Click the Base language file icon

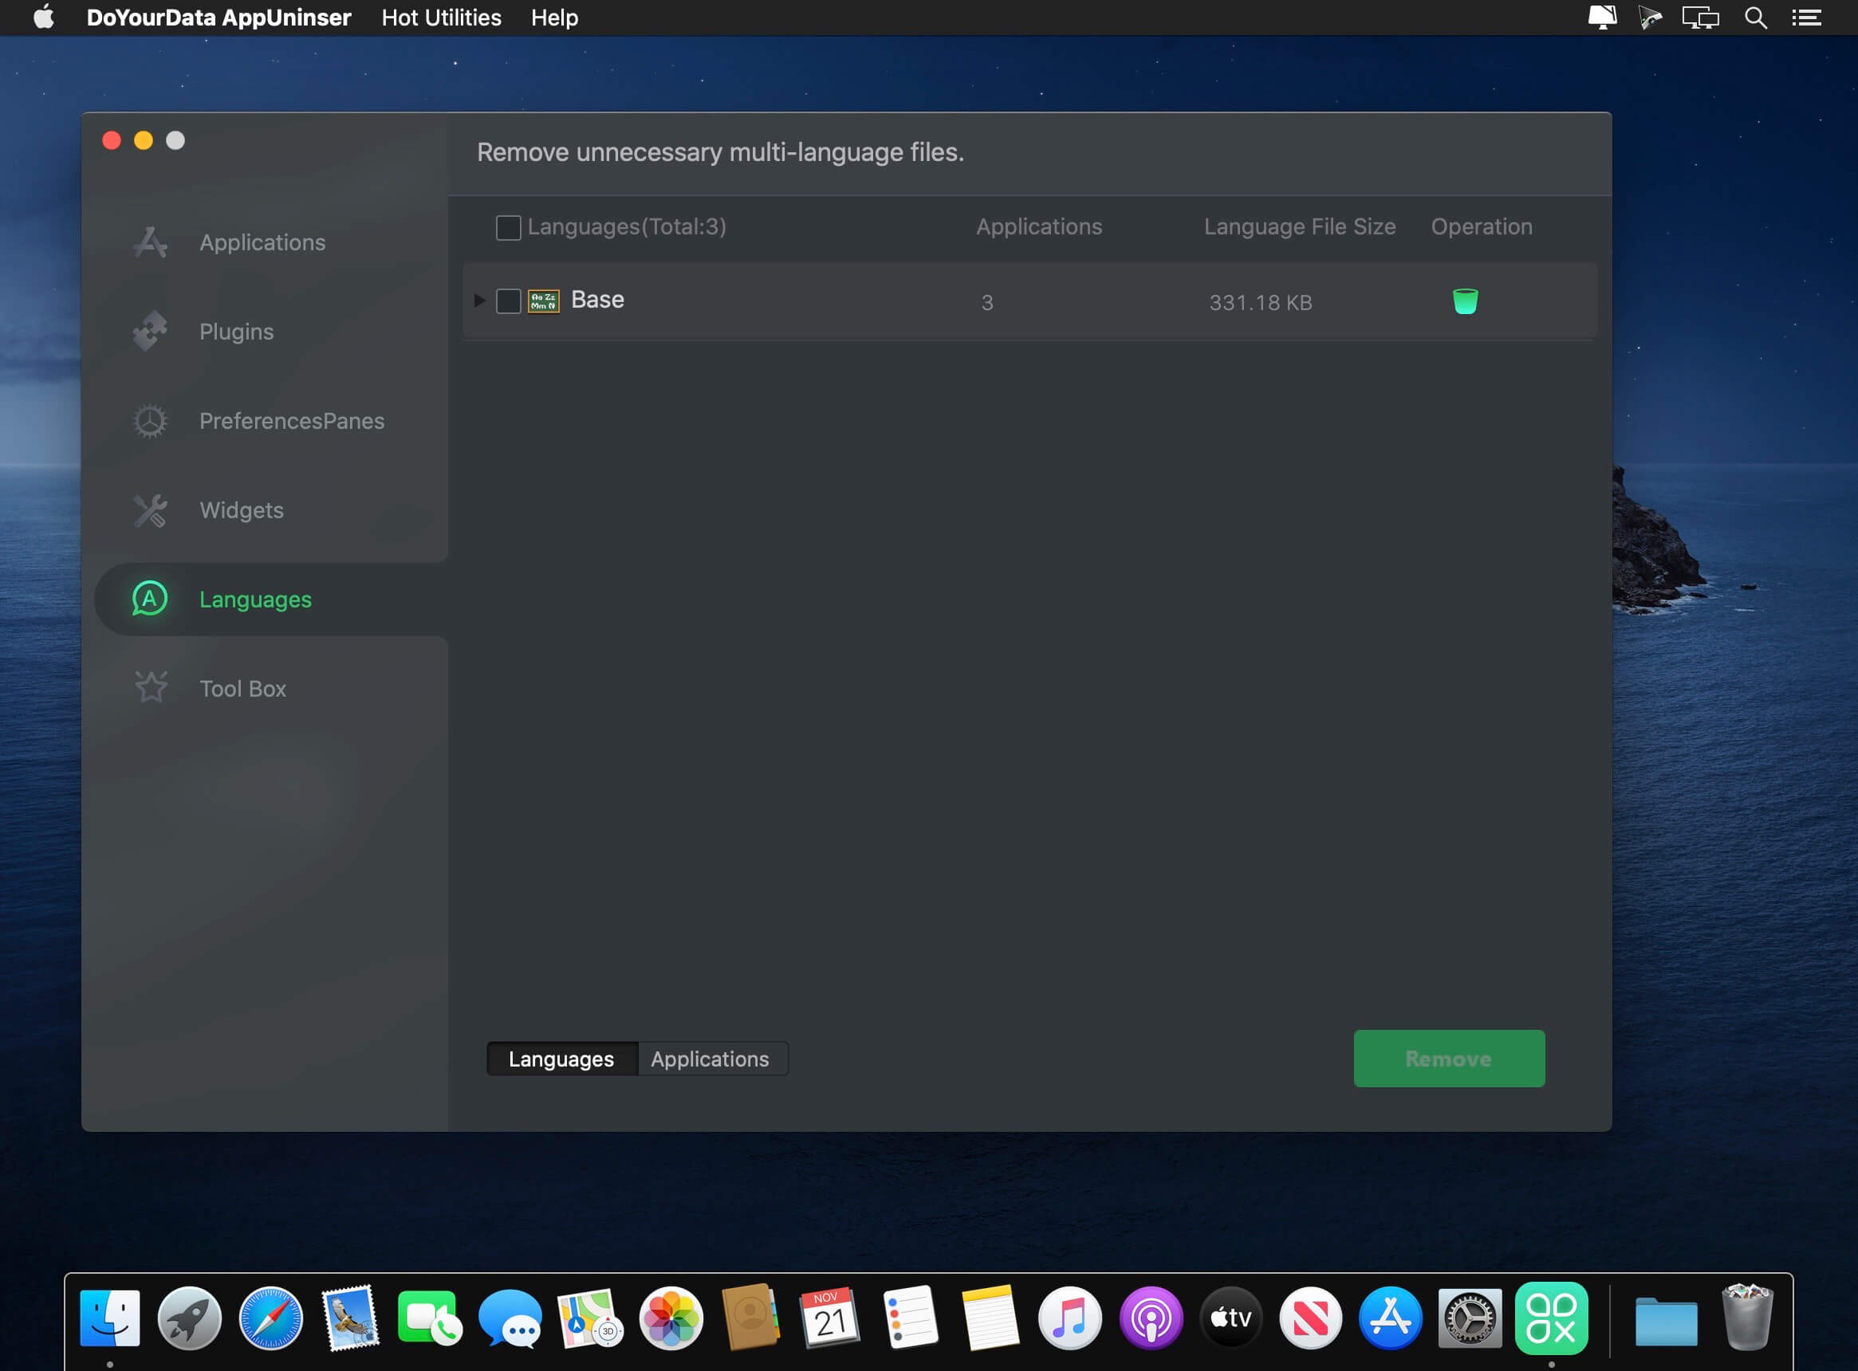point(543,301)
